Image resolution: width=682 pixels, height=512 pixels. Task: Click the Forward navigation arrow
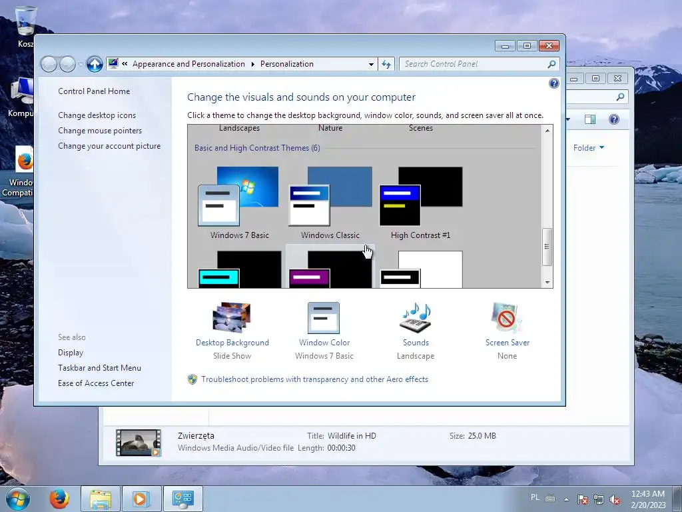(67, 65)
